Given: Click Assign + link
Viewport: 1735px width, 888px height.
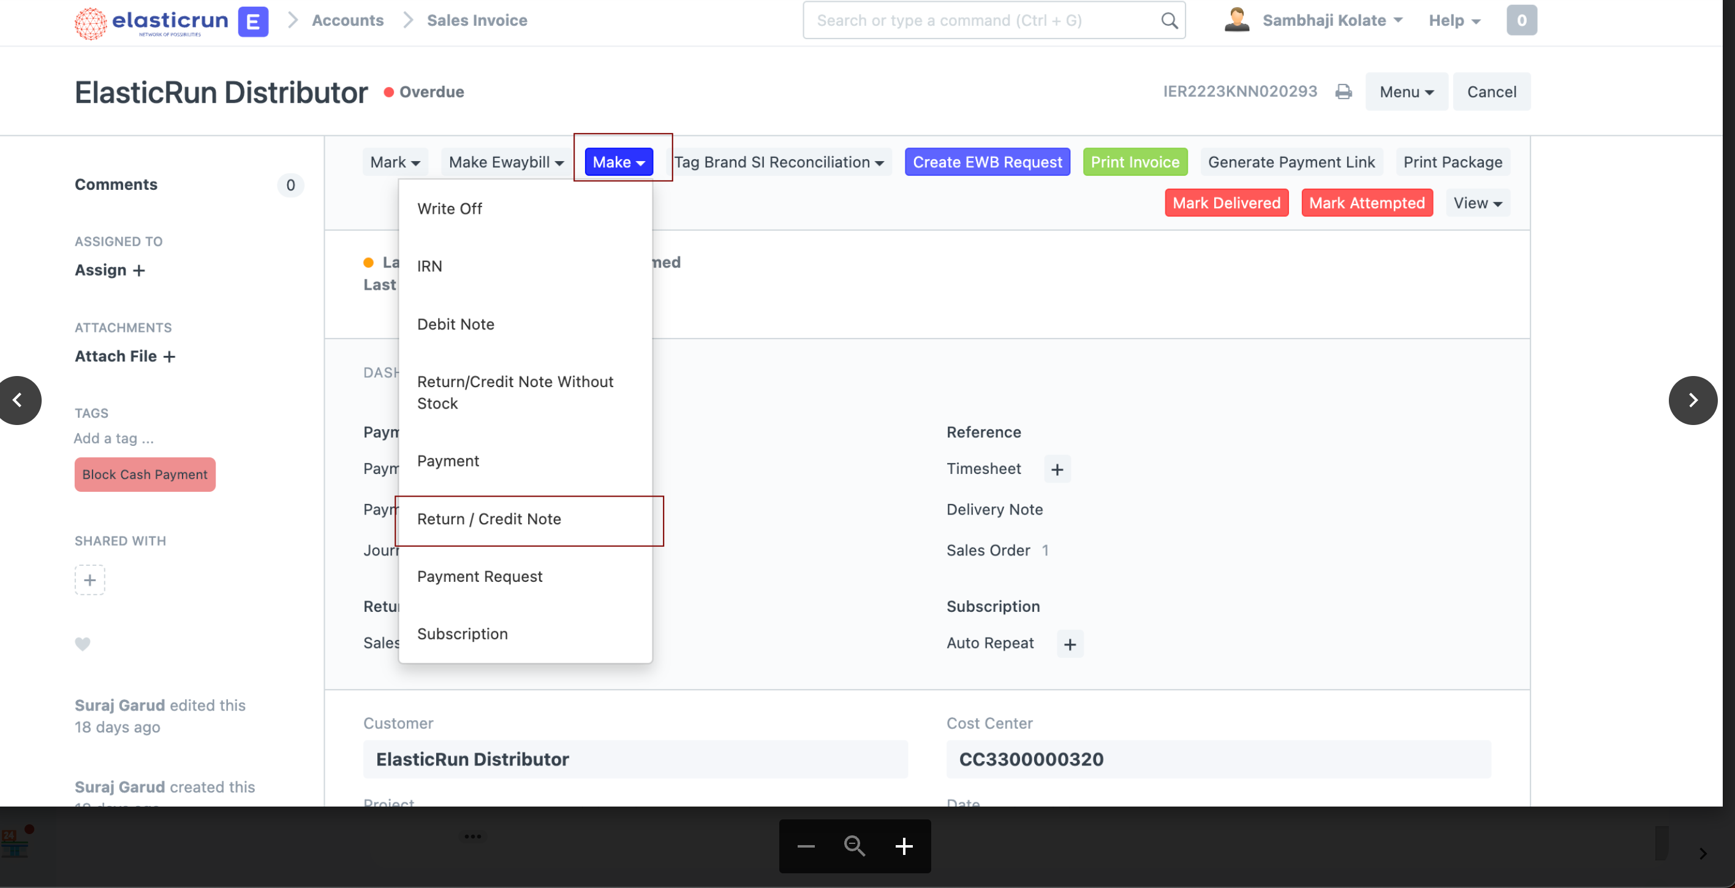Looking at the screenshot, I should 110,271.
